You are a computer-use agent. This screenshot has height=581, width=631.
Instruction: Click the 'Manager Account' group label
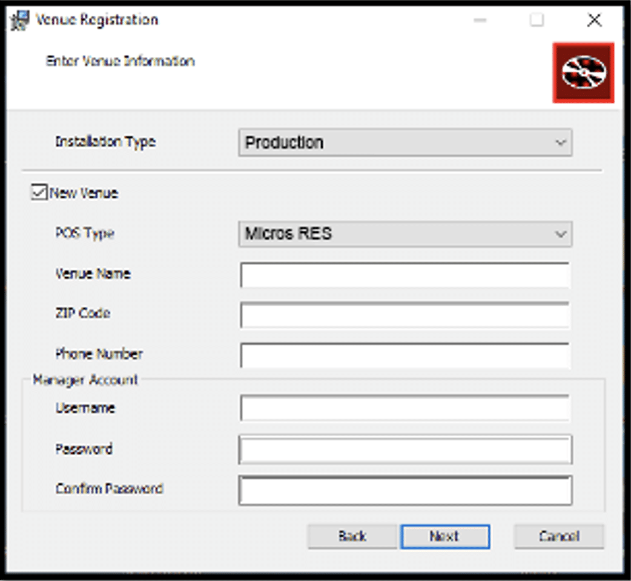(x=85, y=380)
